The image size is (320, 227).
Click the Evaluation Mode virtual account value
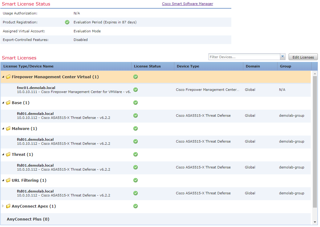click(x=87, y=31)
